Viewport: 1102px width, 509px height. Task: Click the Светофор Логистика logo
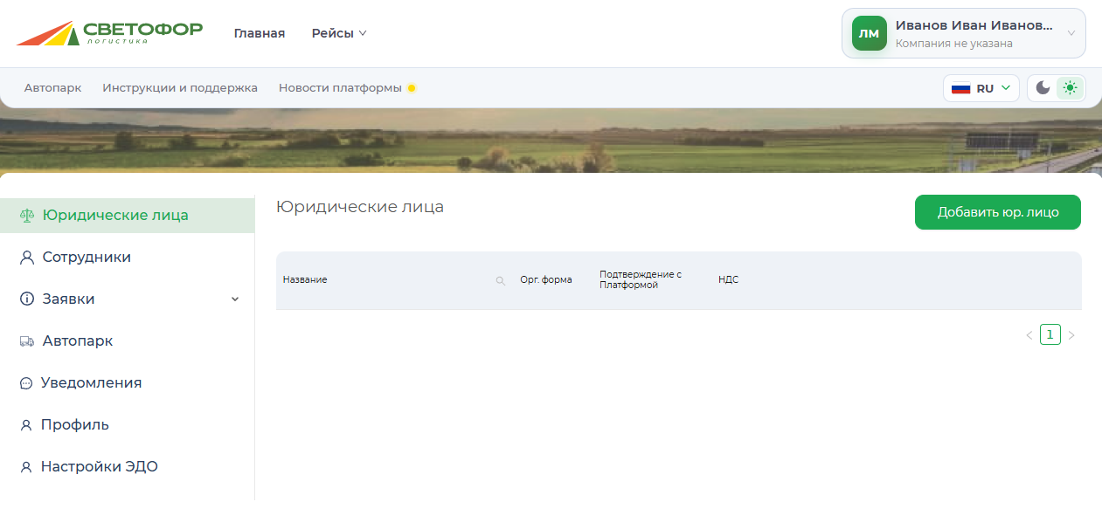109,33
